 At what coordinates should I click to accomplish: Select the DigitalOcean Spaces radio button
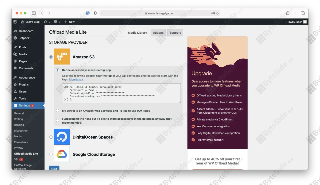[x=51, y=137]
